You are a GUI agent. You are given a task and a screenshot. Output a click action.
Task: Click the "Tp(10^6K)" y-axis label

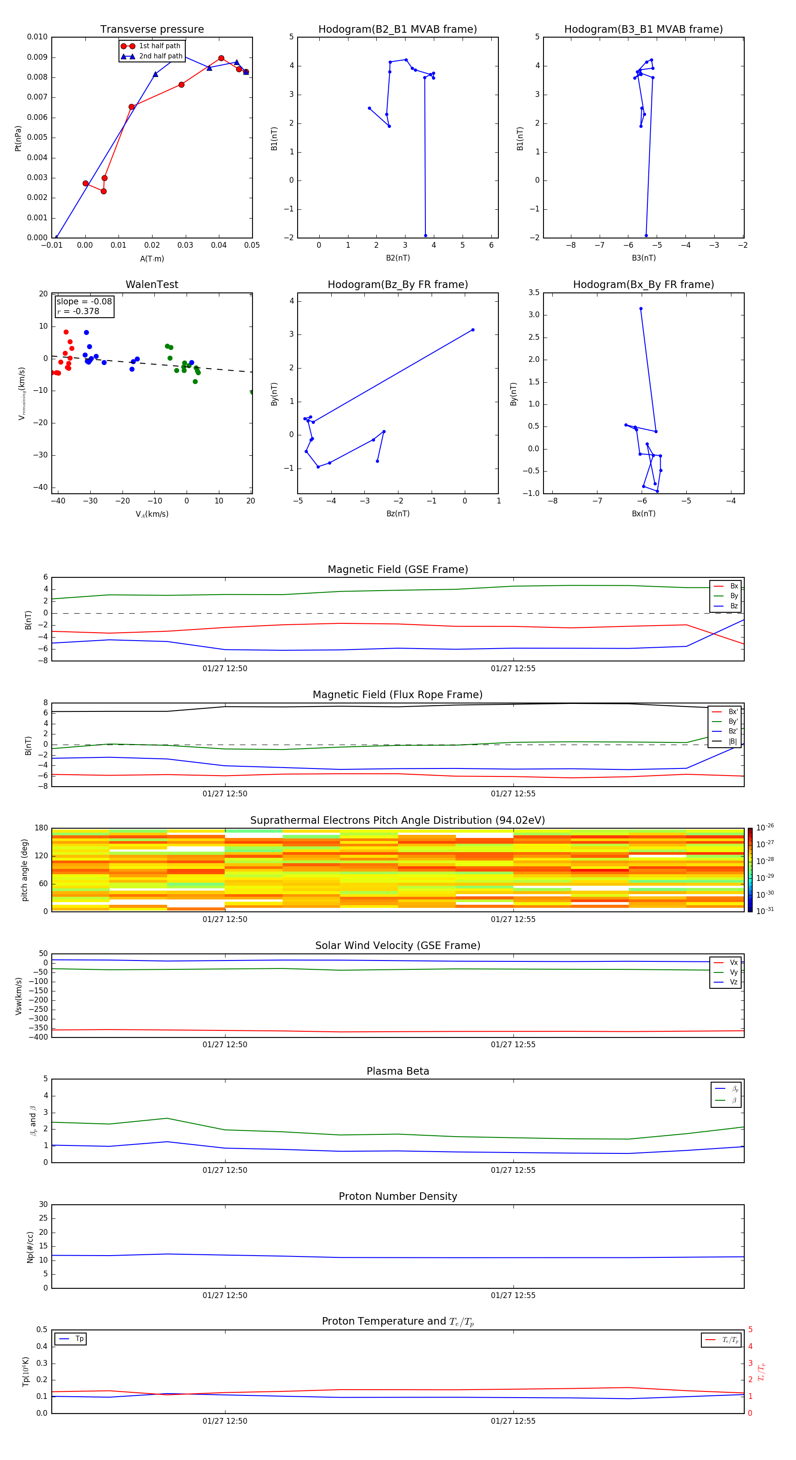[x=25, y=1372]
